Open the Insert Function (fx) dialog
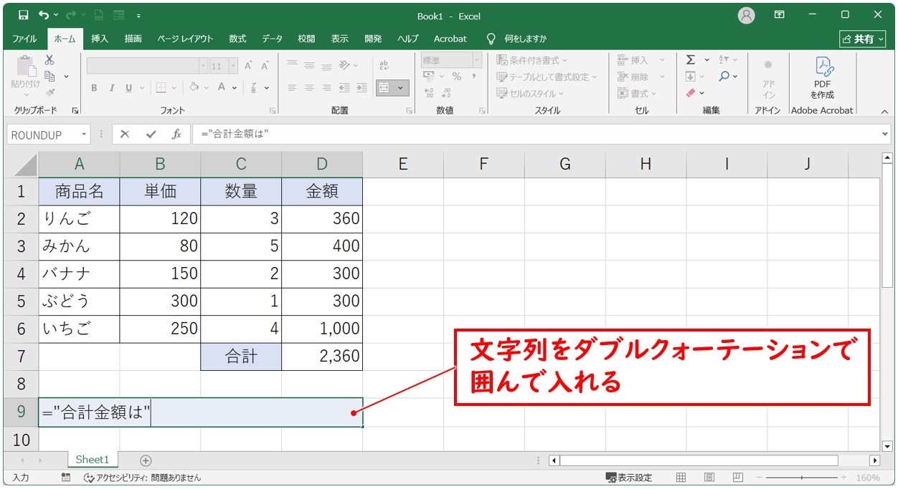The height and width of the screenshot is (489, 898). (177, 134)
